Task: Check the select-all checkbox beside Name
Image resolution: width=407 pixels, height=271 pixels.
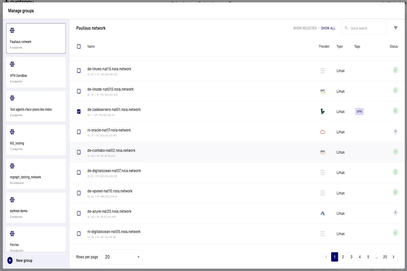Action: pyautogui.click(x=79, y=46)
